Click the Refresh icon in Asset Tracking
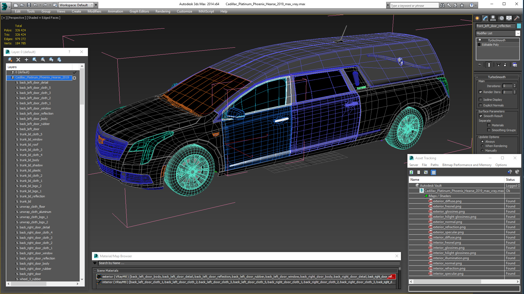 point(412,172)
